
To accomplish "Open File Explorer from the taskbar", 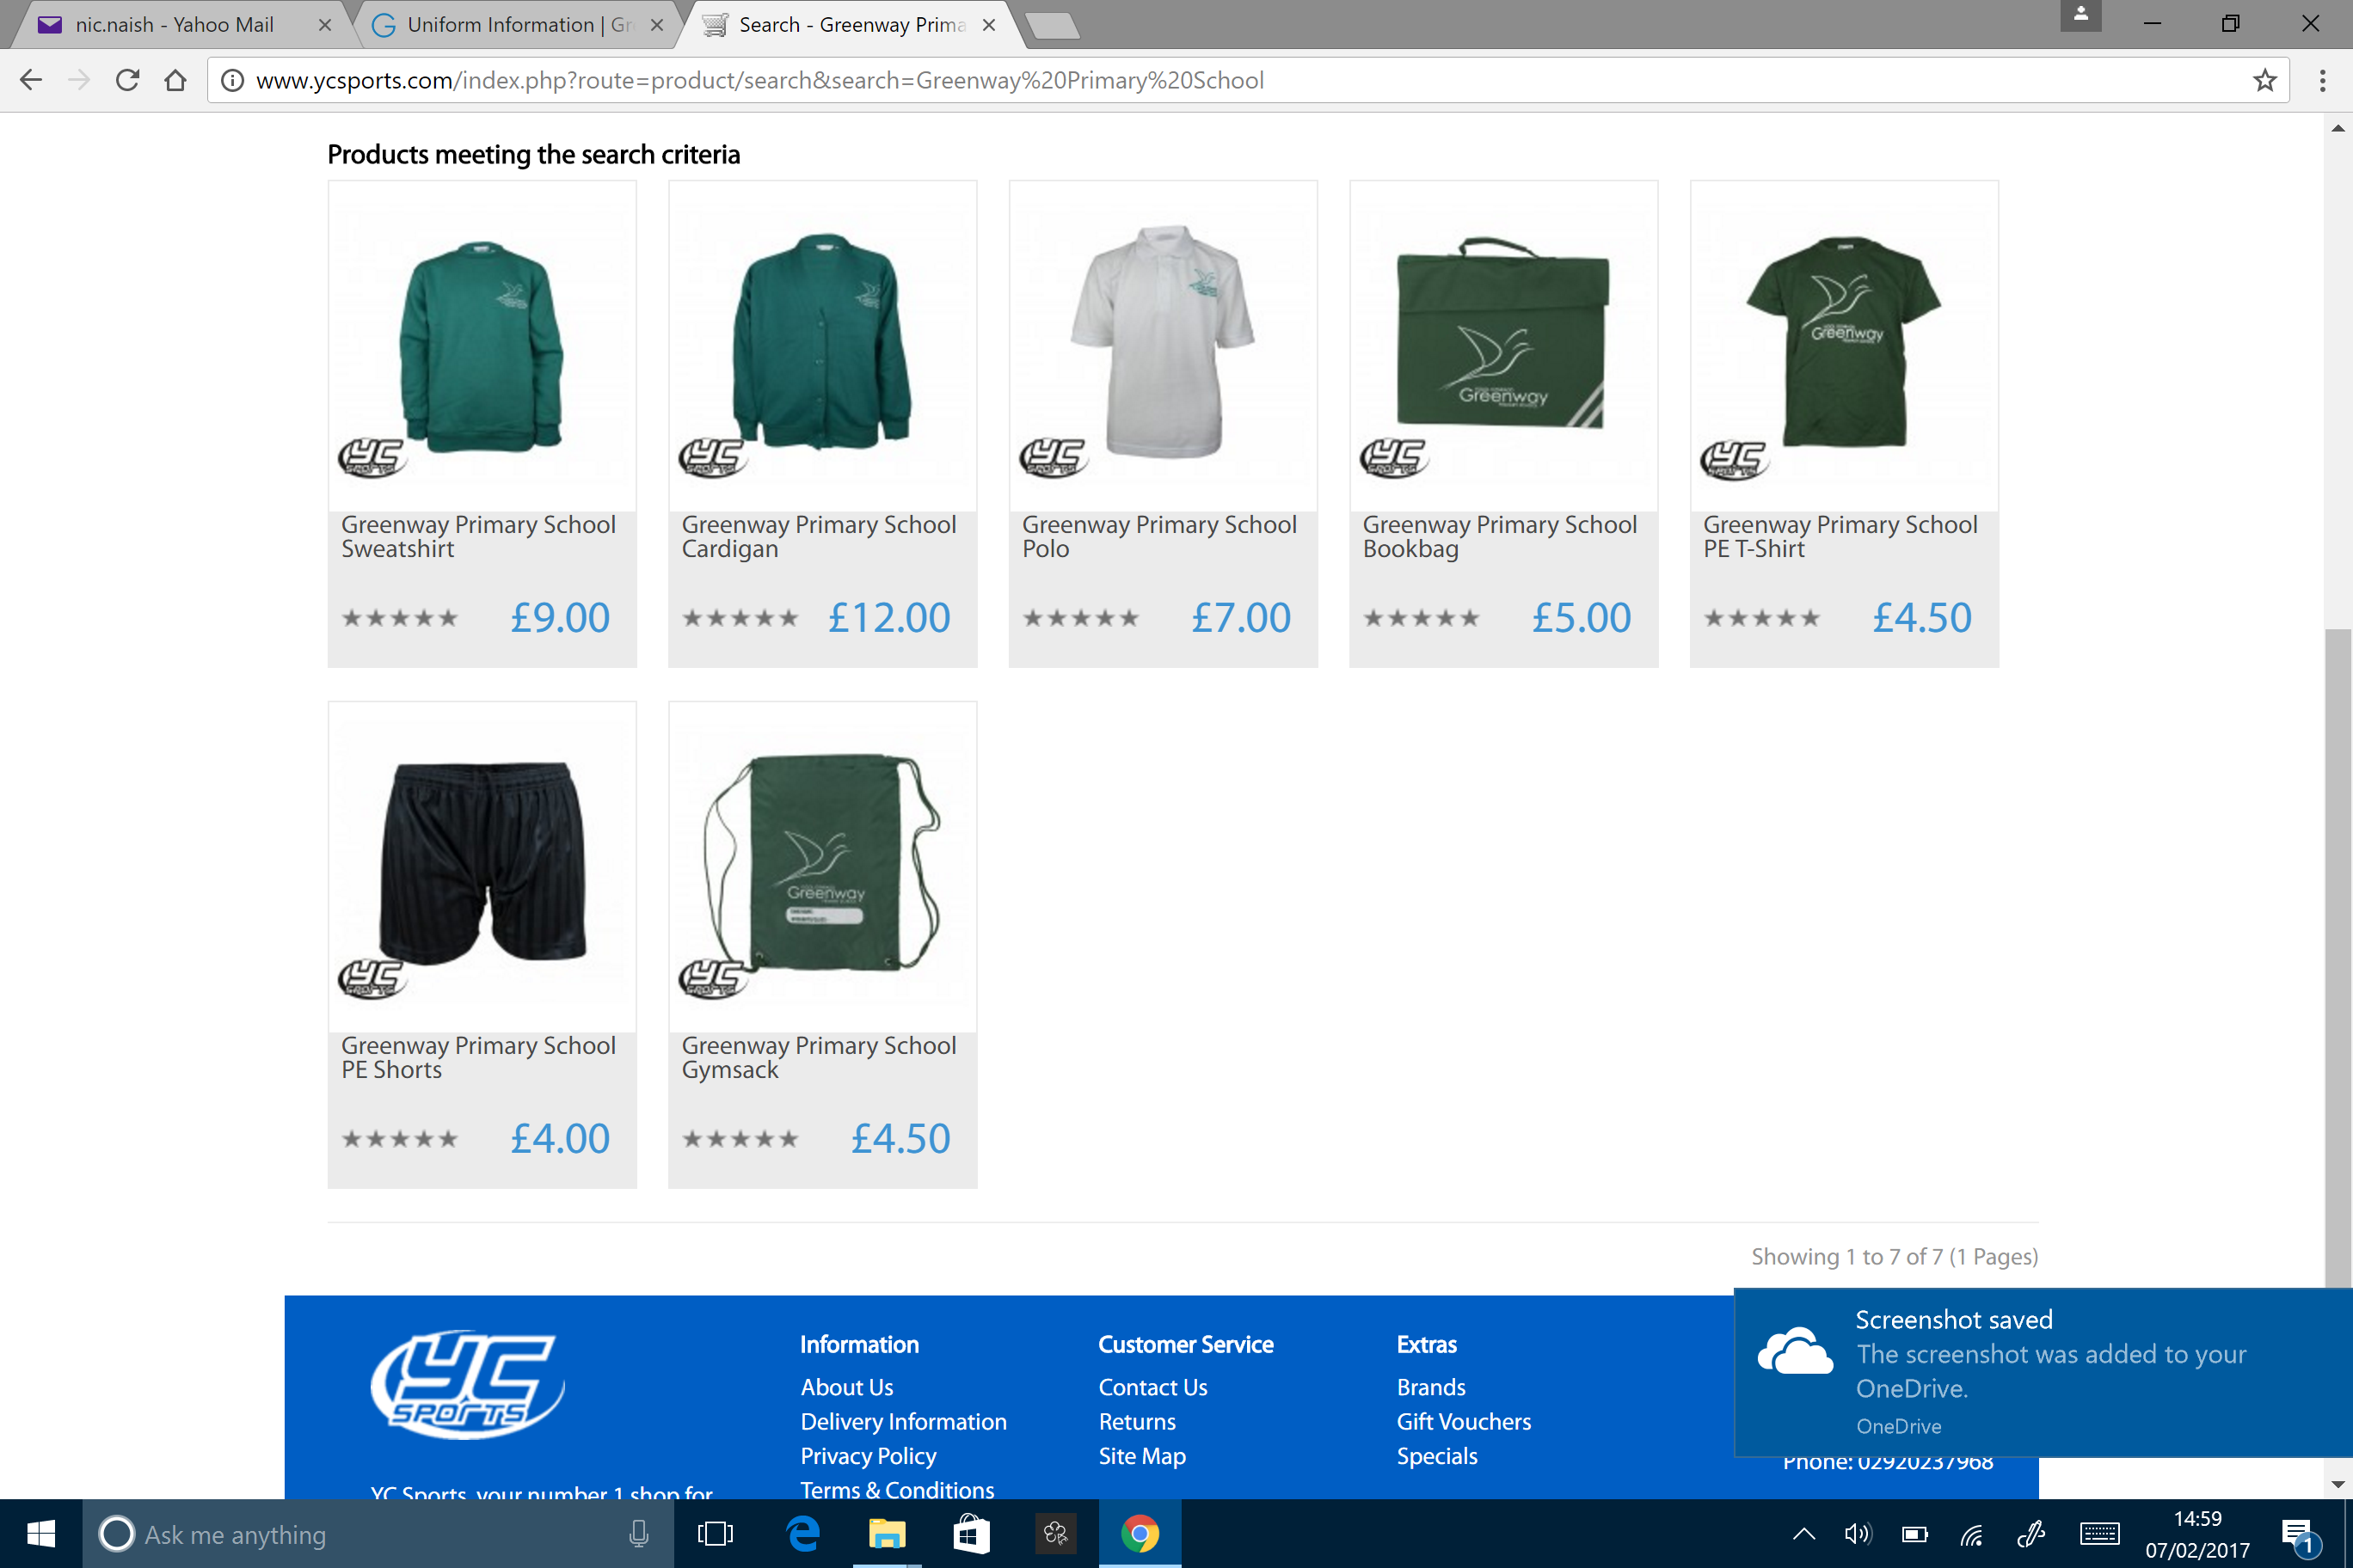I will [x=887, y=1534].
